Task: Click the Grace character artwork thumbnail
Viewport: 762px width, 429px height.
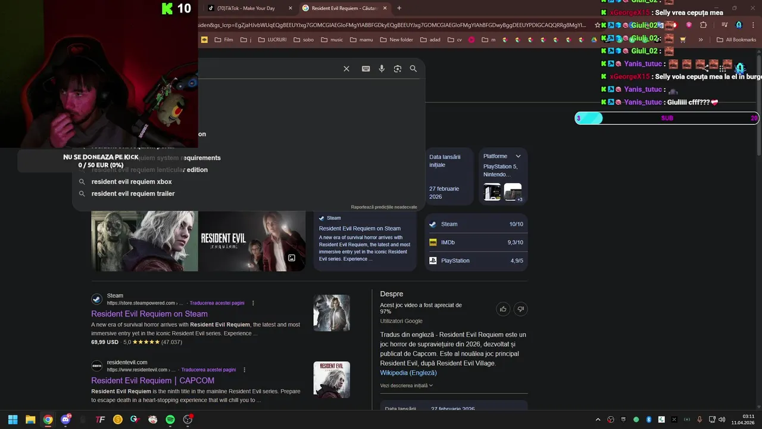Action: 145,241
